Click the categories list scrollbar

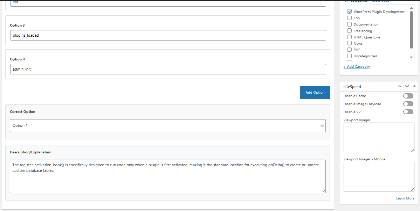(x=412, y=30)
